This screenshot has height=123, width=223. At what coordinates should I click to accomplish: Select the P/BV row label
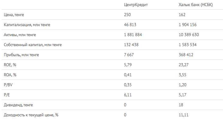pos(8,85)
